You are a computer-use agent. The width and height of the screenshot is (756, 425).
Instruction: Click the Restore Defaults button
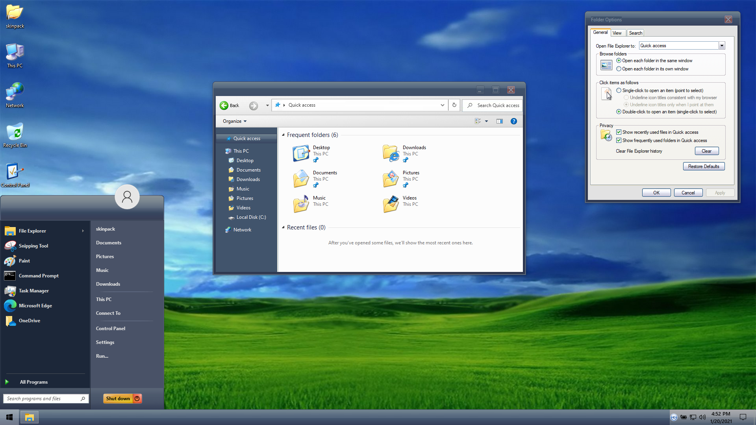(x=703, y=166)
